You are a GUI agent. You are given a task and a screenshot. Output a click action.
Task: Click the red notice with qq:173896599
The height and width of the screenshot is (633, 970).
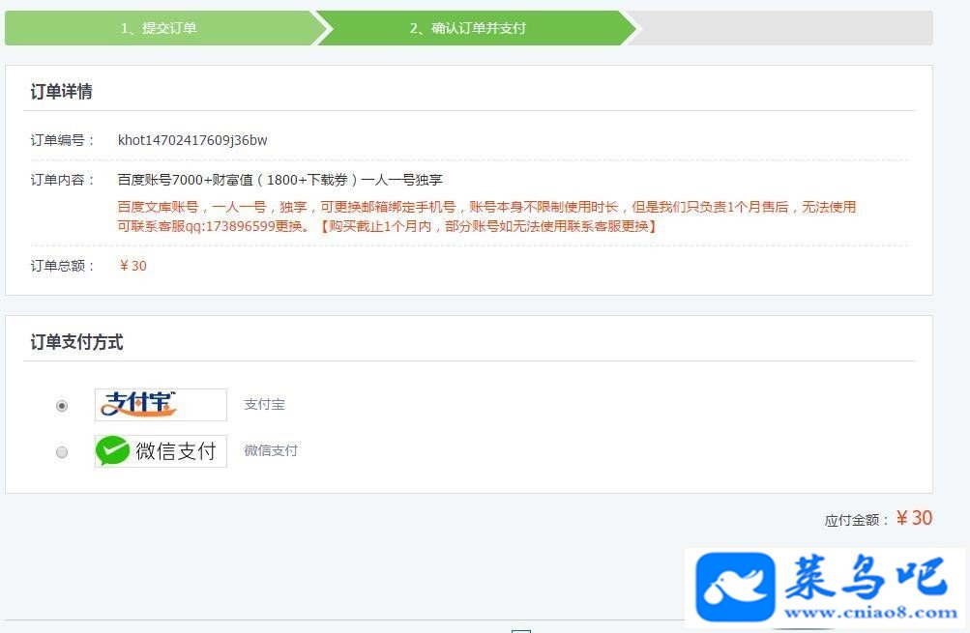[486, 216]
